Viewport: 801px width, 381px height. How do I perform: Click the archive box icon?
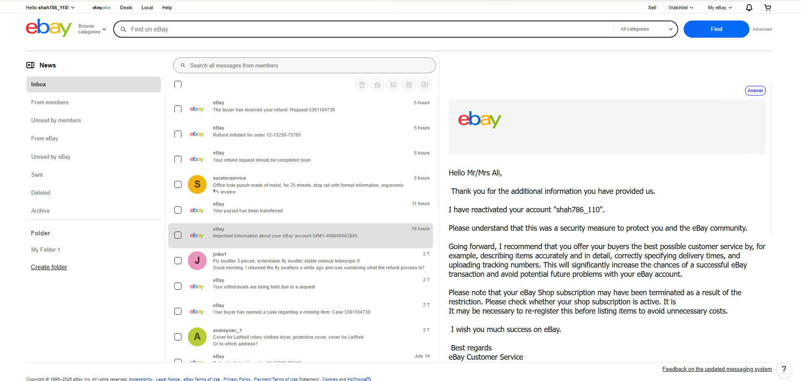click(x=409, y=85)
